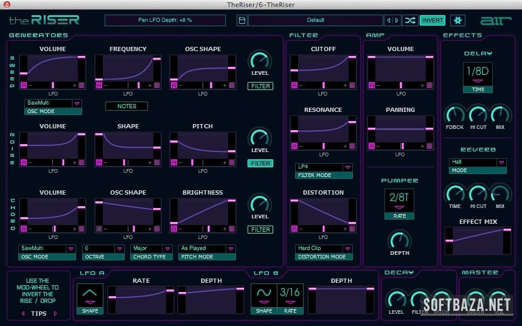Click the NOTES button under Frequency
The image size is (522, 326).
tap(127, 106)
